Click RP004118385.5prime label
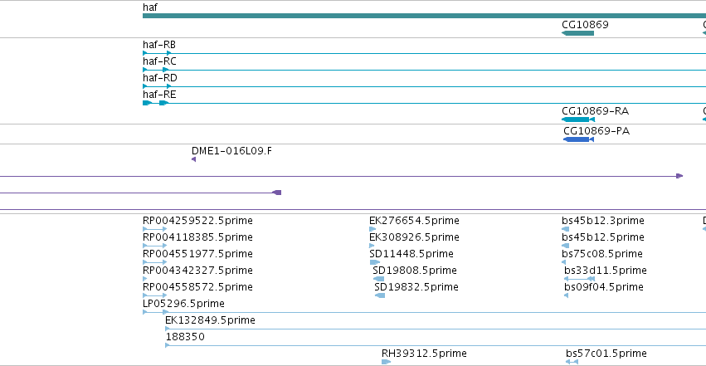 point(197,237)
